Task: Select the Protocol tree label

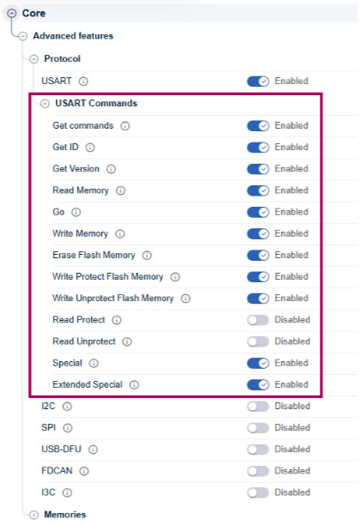Action: (x=63, y=58)
